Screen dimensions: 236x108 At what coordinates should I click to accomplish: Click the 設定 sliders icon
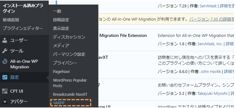click(x=5, y=77)
